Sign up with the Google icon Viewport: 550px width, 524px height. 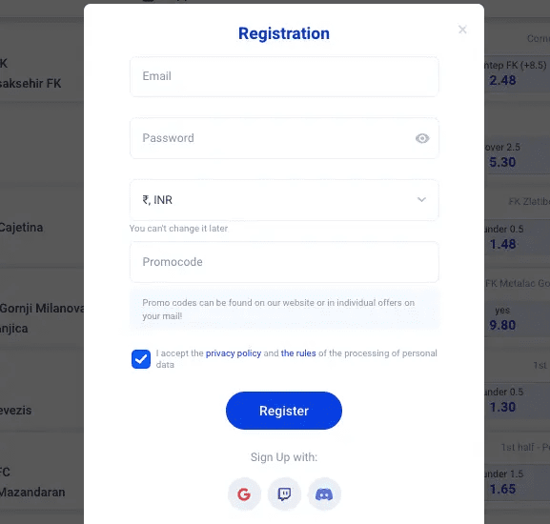pyautogui.click(x=244, y=494)
